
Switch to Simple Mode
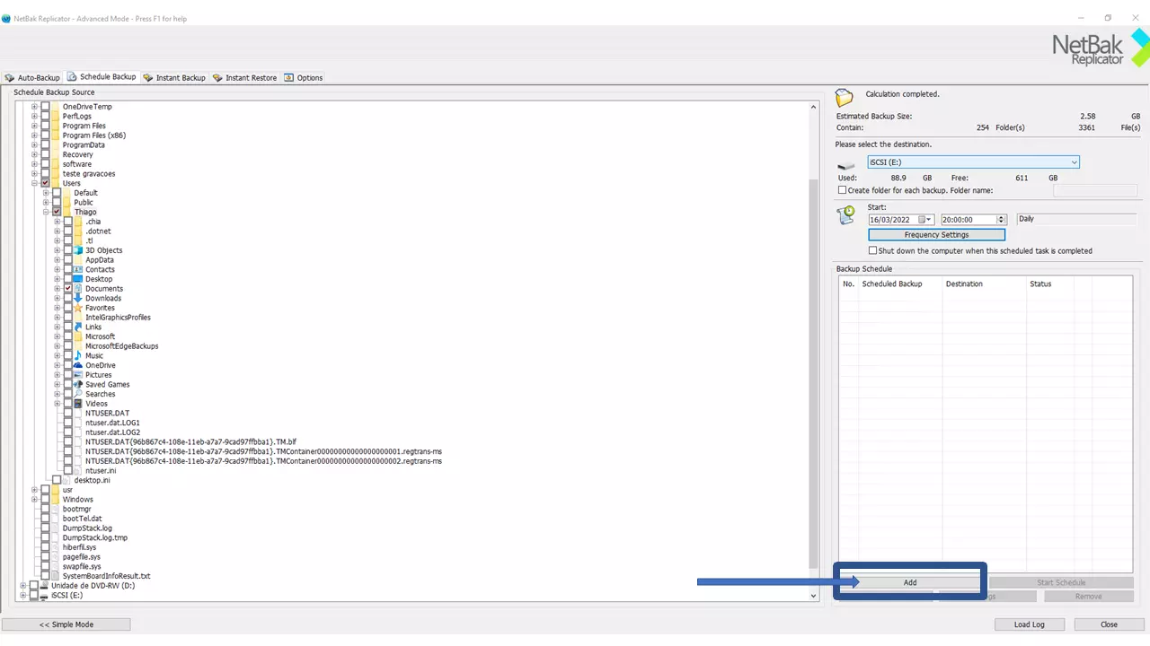pos(66,624)
